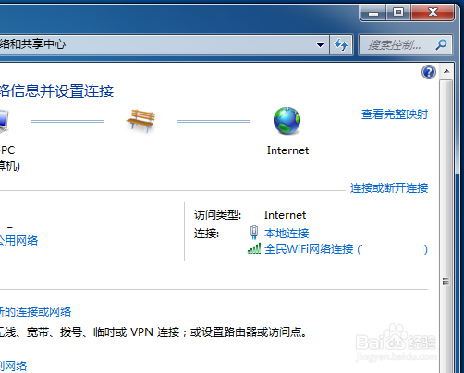
Task: Click the green WiFi signal bars icon
Action: (x=254, y=248)
